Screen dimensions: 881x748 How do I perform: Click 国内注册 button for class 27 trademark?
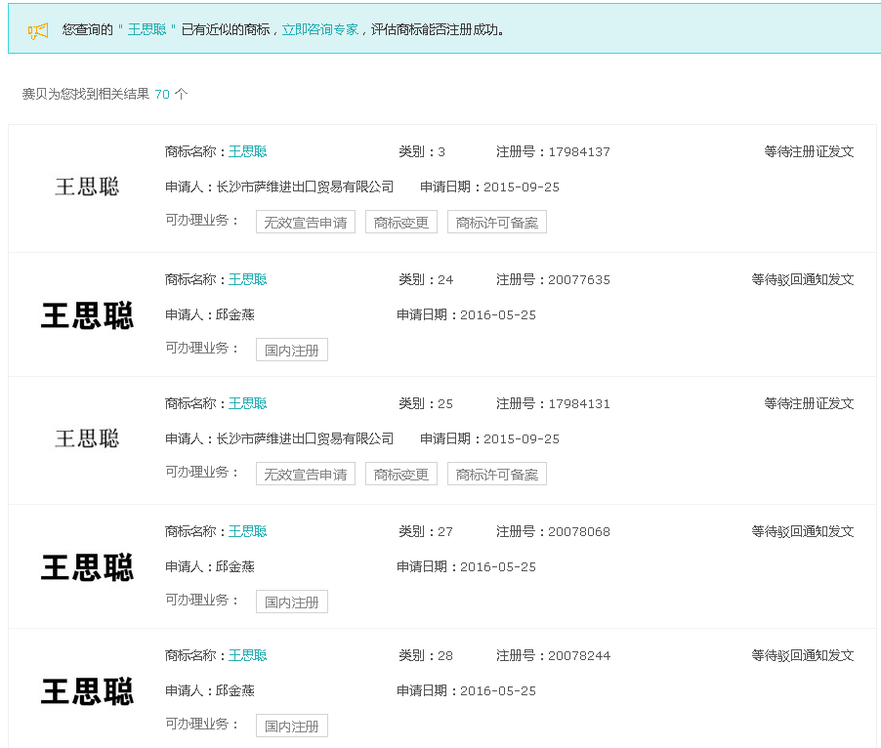[x=292, y=602]
